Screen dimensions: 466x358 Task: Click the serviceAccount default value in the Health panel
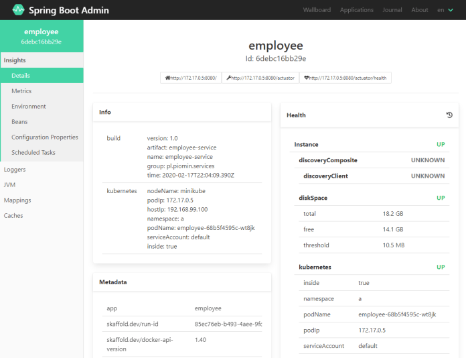368,346
